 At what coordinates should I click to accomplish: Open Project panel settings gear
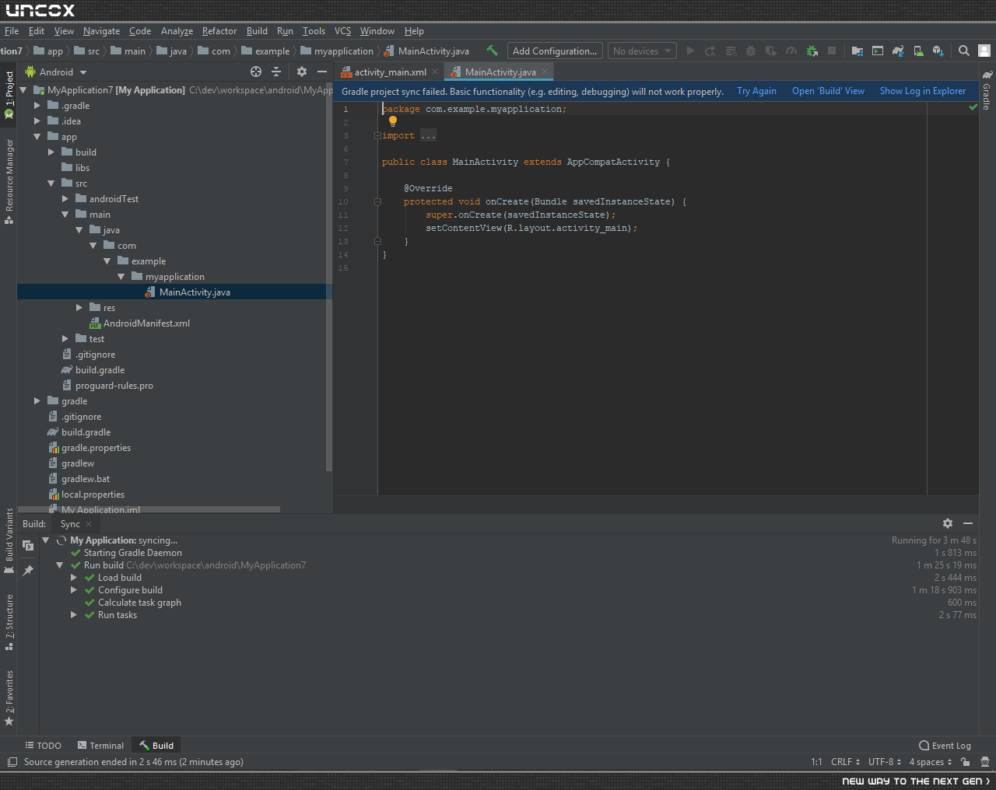pos(302,72)
